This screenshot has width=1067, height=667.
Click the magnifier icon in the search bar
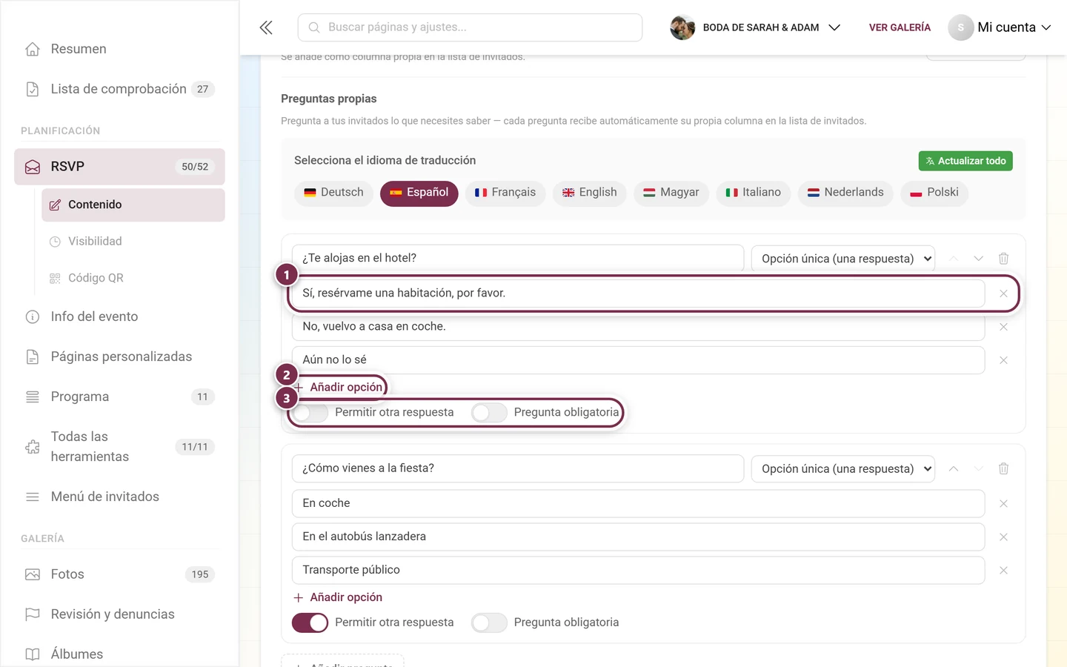(x=314, y=27)
